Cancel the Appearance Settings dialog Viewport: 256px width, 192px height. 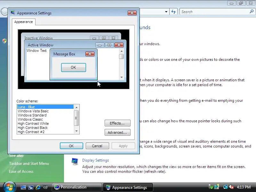click(97, 146)
